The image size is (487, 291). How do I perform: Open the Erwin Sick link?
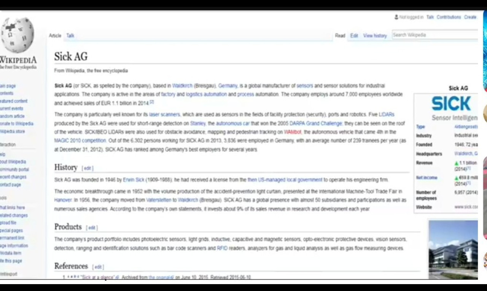(134, 180)
